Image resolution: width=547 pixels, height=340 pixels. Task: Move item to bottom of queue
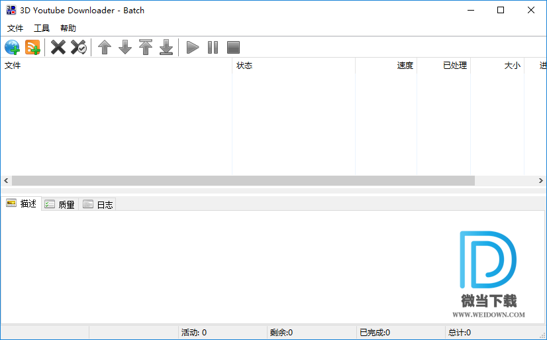click(166, 47)
